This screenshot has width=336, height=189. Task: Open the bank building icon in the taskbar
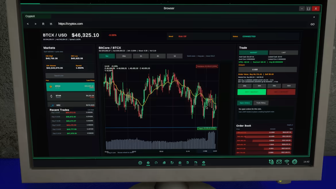180,163
